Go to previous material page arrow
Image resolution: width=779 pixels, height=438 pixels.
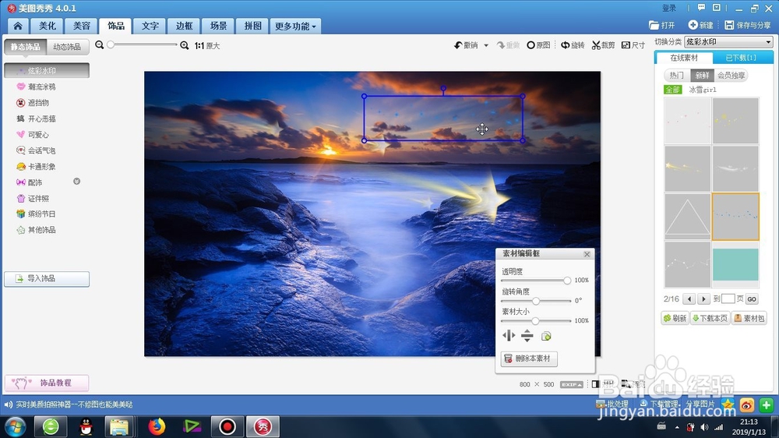[x=689, y=298]
